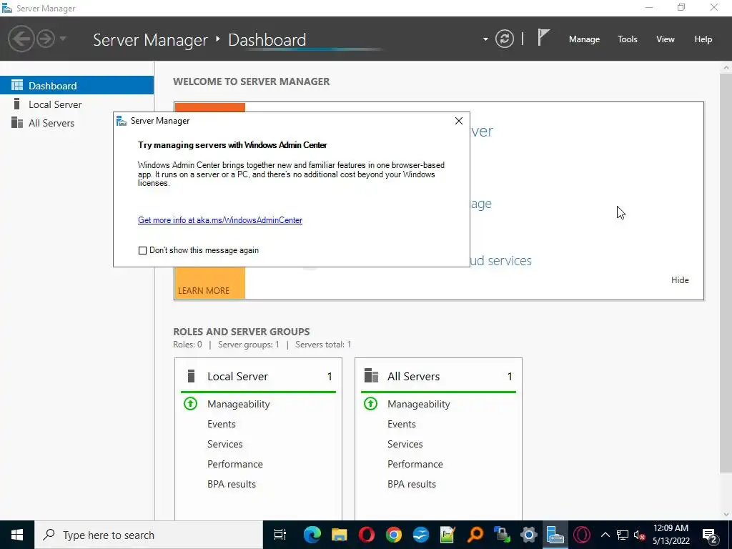Hide the welcome tile
The image size is (732, 549).
tap(680, 280)
